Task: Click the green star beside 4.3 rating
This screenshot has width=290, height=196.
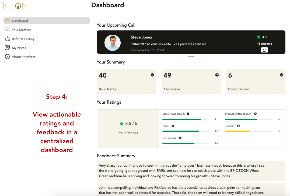Action: coord(258,37)
